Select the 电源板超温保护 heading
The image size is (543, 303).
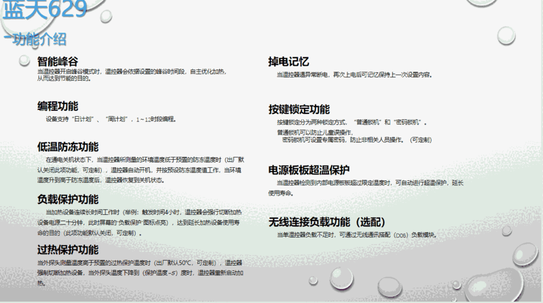pos(309,170)
